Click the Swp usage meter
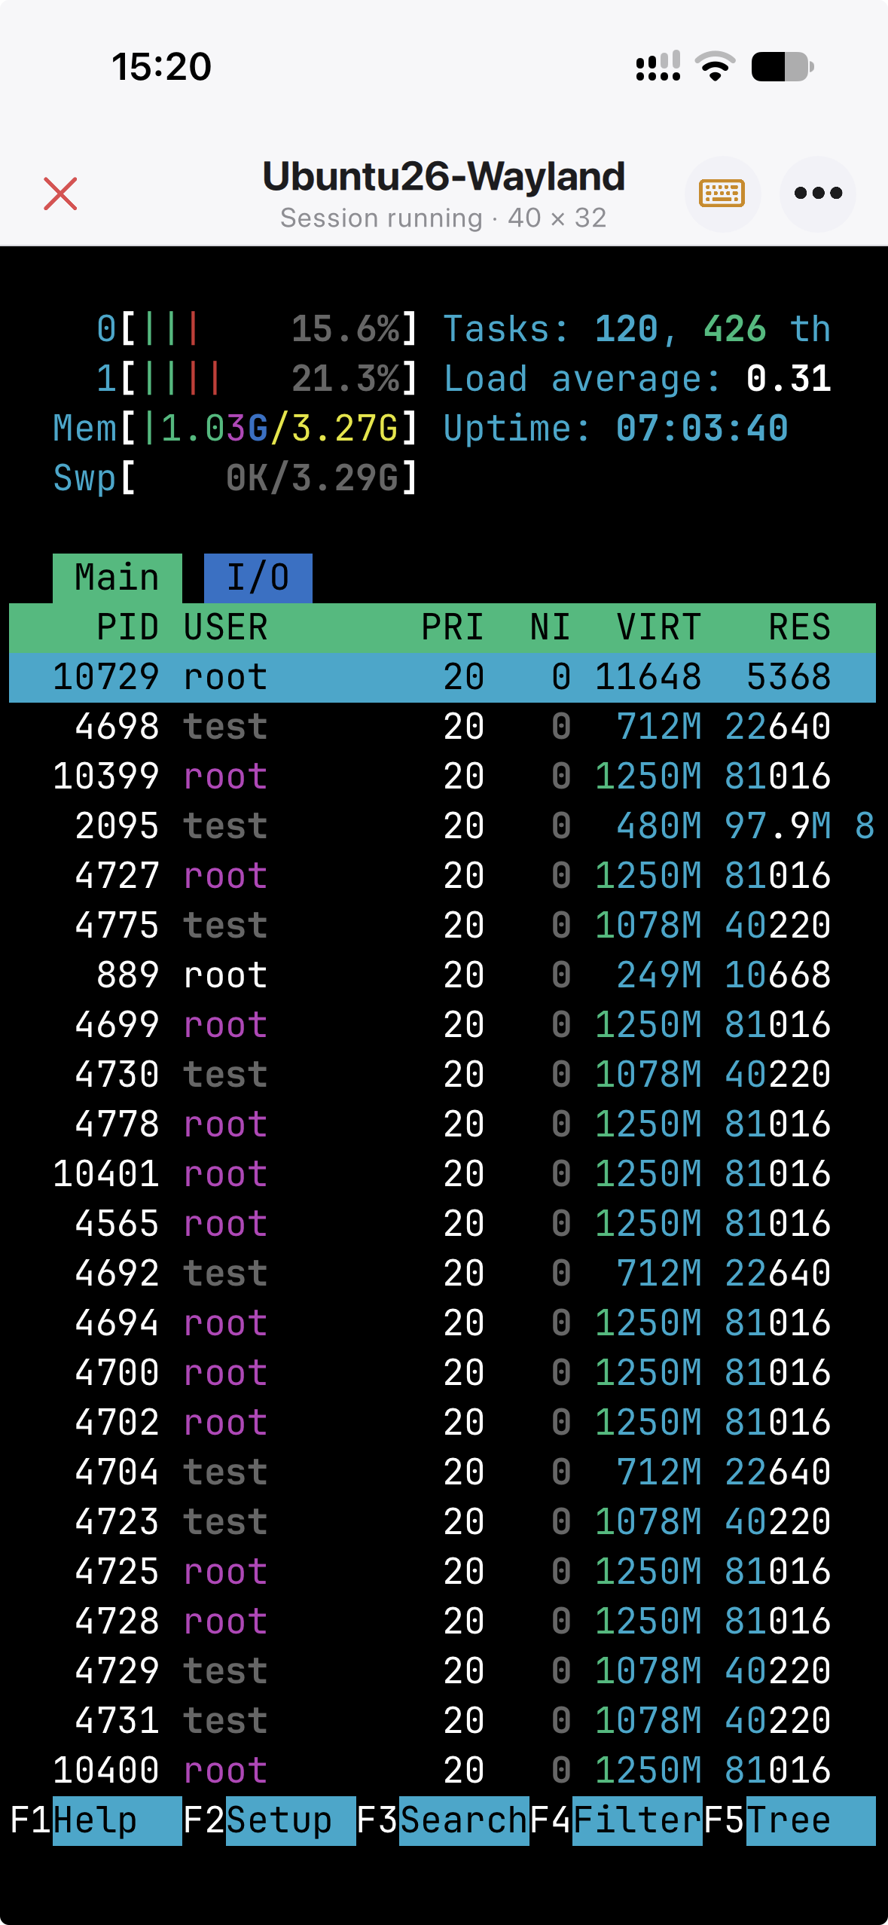 tap(235, 478)
